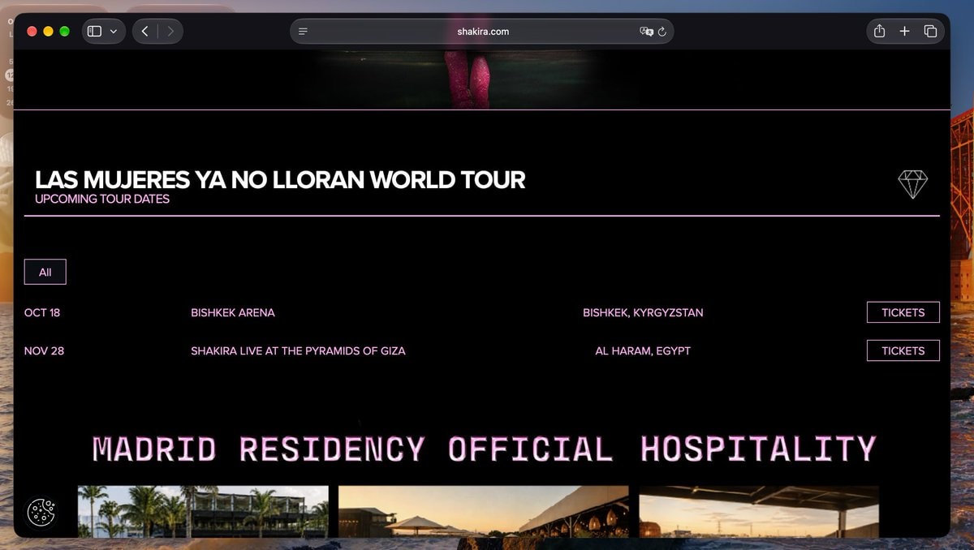Screen dimensions: 974x550
Task: Click the NOV 28 date text
Action: click(x=45, y=350)
